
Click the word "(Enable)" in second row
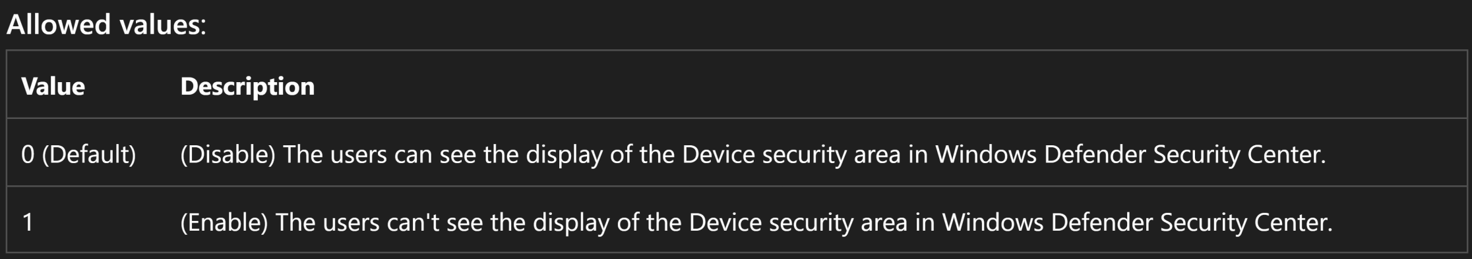[x=224, y=222]
